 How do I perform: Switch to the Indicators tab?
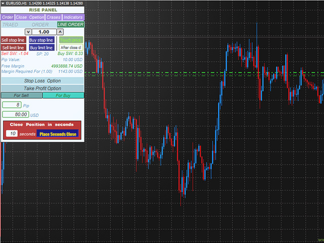tap(73, 17)
